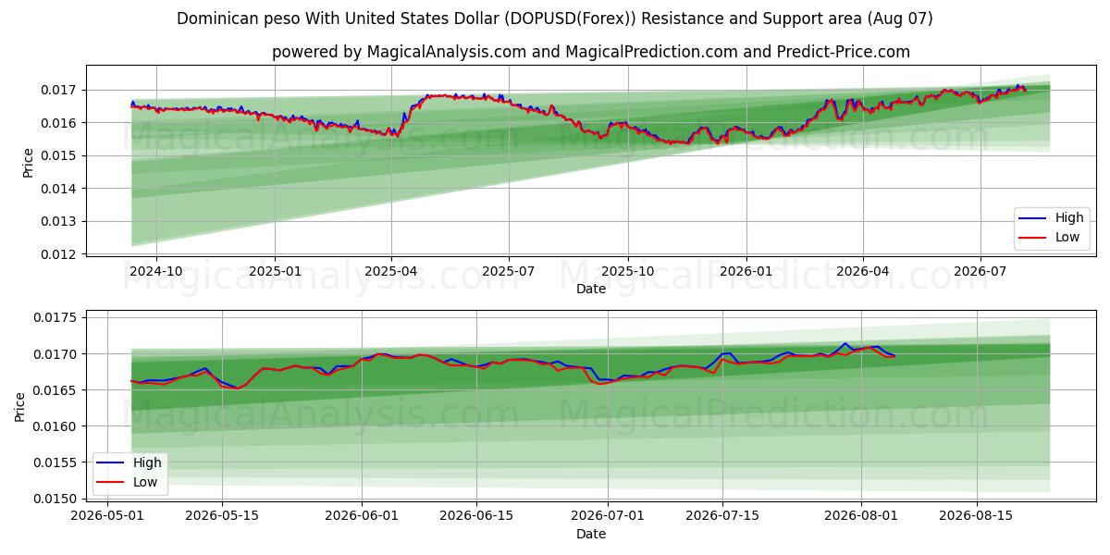This screenshot has height=555, width=1110.
Task: Click the lower chart 'Price' axis label
Action: [20, 407]
